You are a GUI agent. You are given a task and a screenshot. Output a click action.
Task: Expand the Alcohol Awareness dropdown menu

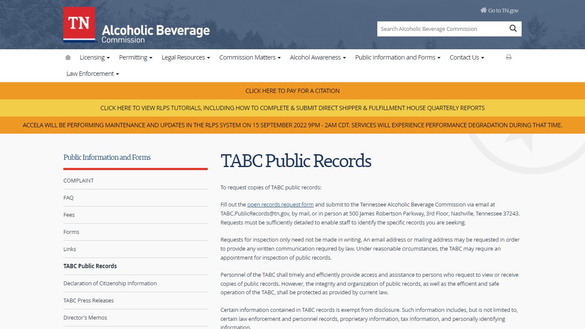point(317,57)
